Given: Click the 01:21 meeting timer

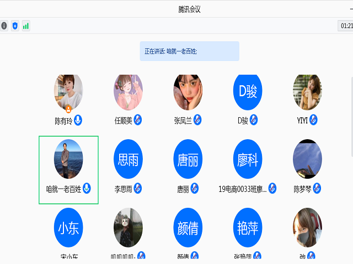Looking at the screenshot, I should [x=346, y=26].
